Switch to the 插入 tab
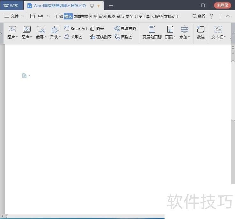The height and width of the screenshot is (219, 235). point(68,16)
